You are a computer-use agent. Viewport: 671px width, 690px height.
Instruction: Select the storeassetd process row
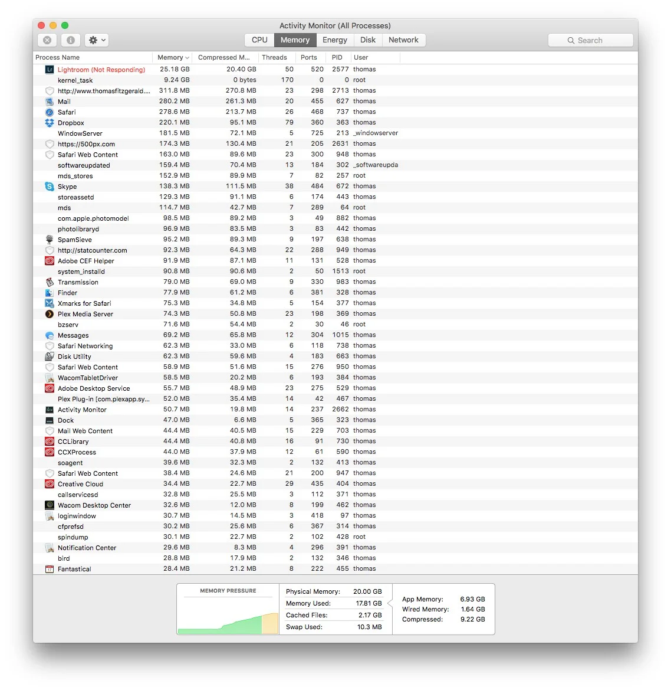(335, 197)
